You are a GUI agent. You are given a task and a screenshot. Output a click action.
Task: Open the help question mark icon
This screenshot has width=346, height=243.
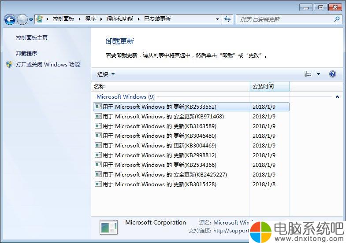click(x=333, y=74)
